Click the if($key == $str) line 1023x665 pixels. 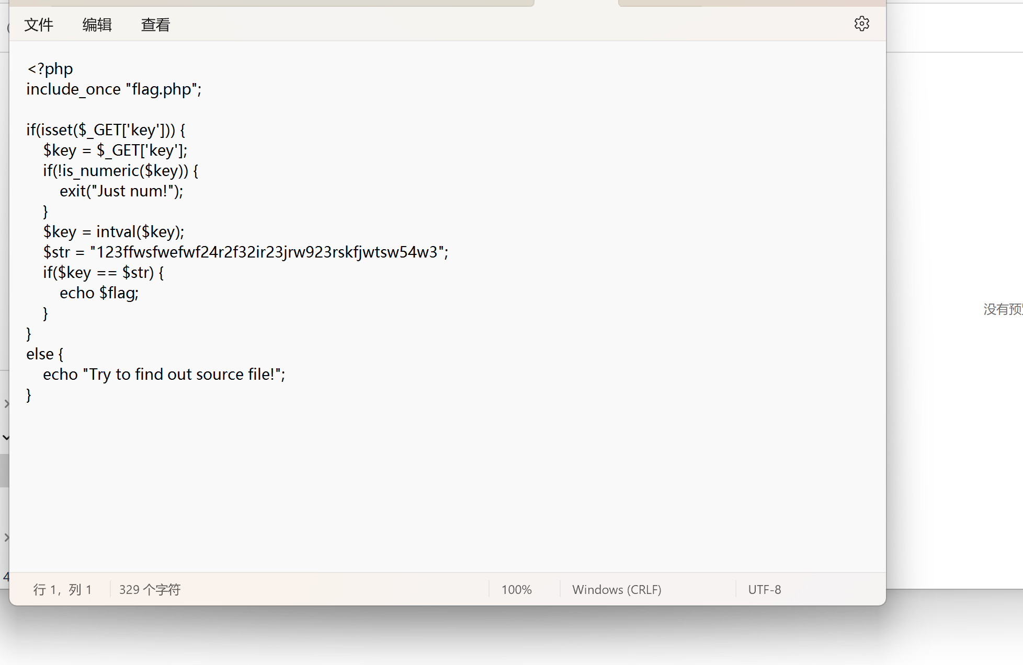[103, 273]
